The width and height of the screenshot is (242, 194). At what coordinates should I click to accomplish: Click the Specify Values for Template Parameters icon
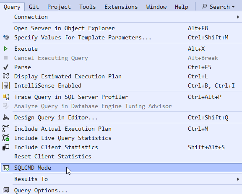tap(6, 37)
